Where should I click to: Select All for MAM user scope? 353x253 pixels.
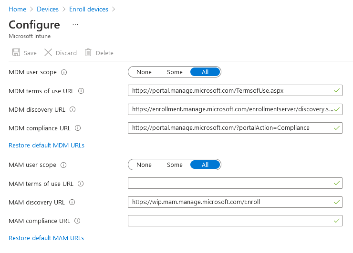coord(205,165)
